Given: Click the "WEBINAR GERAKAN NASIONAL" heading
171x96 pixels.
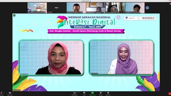Looking at the screenshot, I should click(89, 17).
